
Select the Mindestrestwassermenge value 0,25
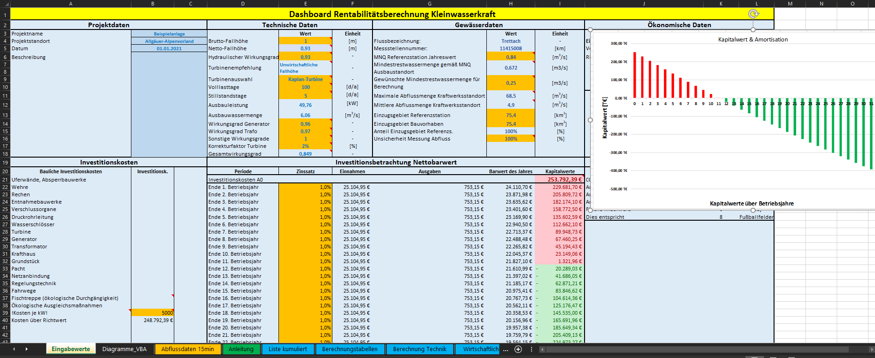pyautogui.click(x=511, y=83)
